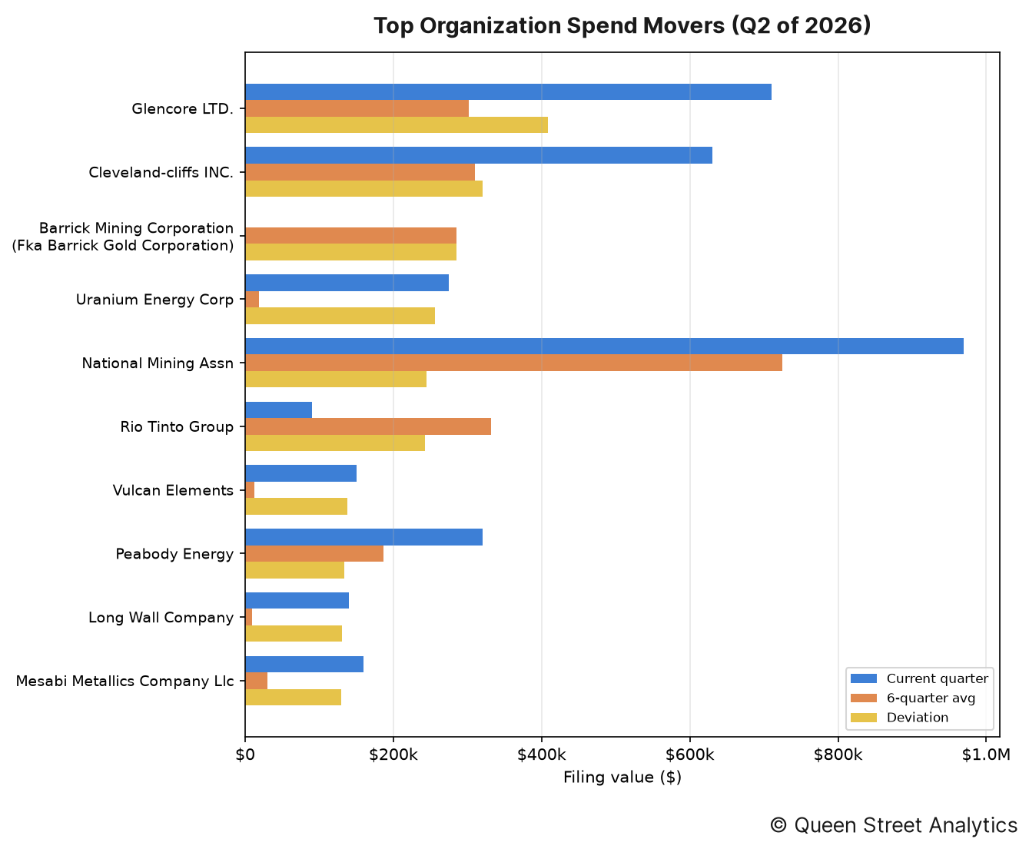Click the '$800k' x-axis tick label

pyautogui.click(x=838, y=755)
